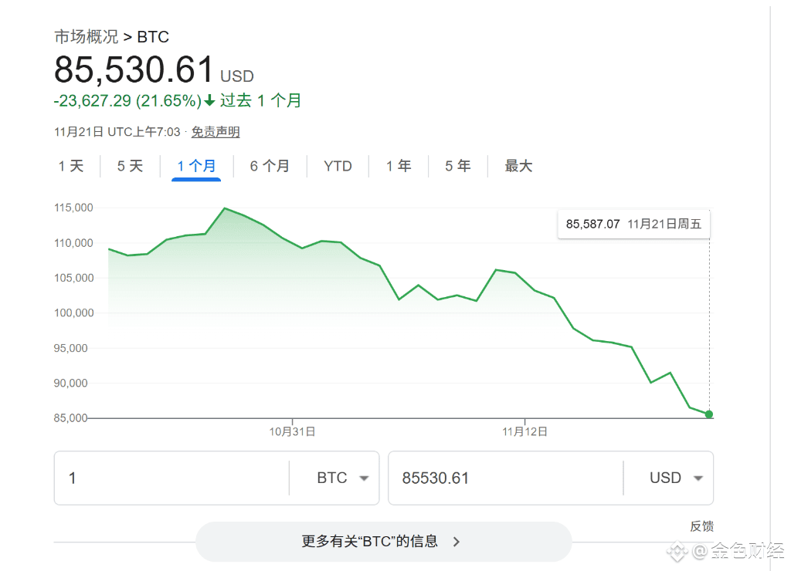Open 更多有关“BTC”的信息 button

point(369,542)
